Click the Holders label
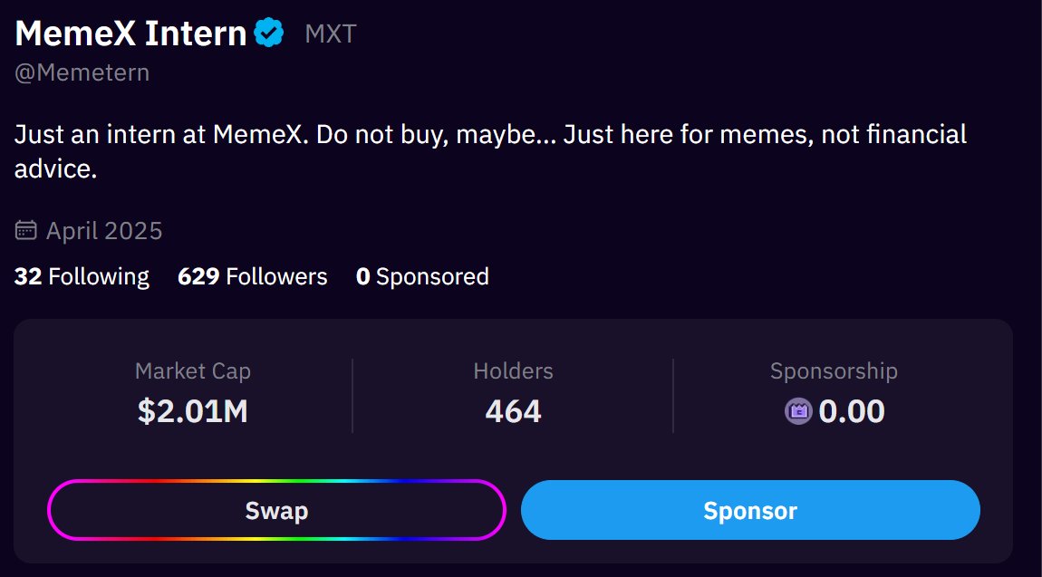 pos(513,371)
